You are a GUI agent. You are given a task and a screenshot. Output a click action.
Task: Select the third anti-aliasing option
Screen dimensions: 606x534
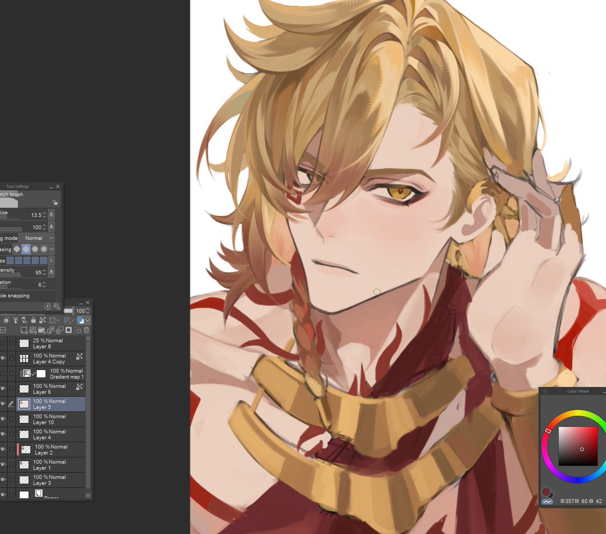(35, 249)
